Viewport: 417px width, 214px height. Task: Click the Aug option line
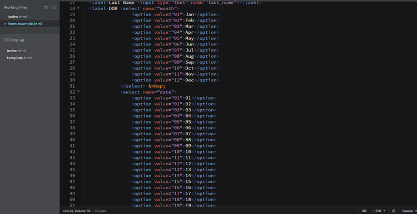175,56
